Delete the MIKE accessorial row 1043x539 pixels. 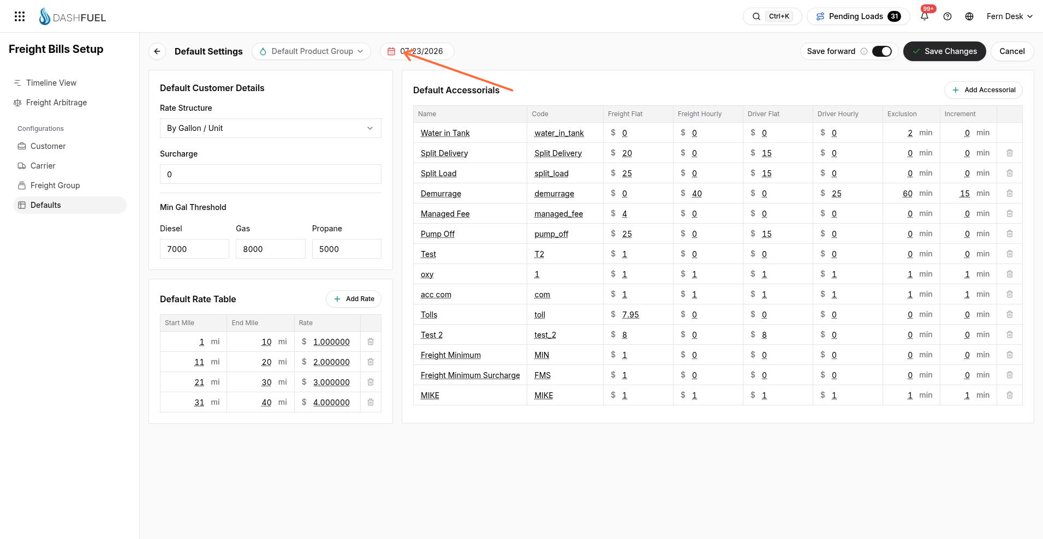(x=1010, y=395)
